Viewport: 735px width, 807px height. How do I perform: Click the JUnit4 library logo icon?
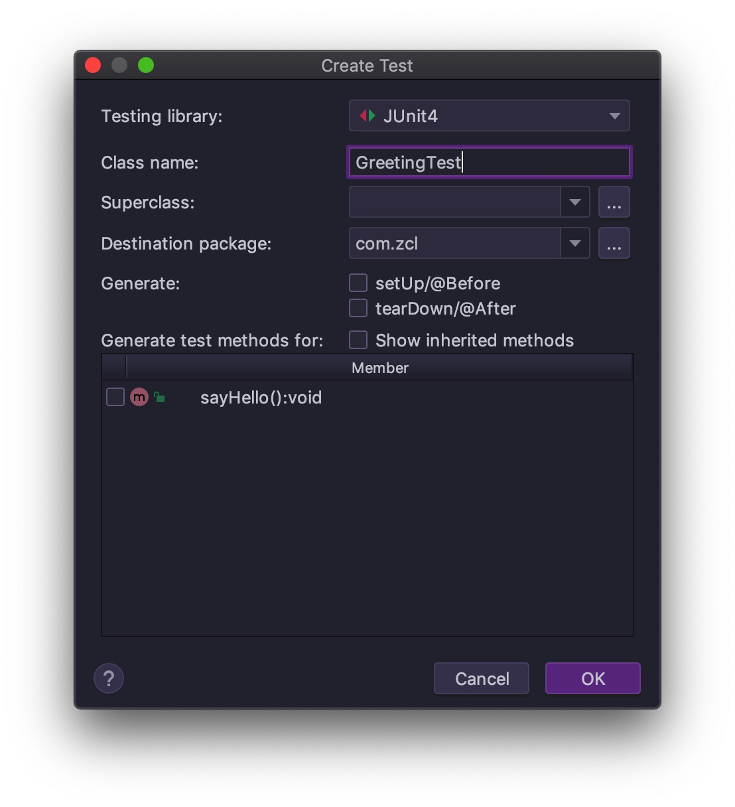coord(367,116)
